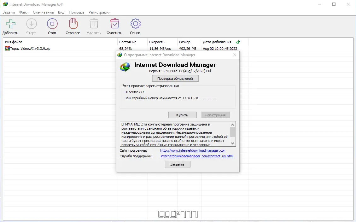This screenshot has height=222, width=356.
Task: Open the Скачивание menu
Action: point(43,12)
